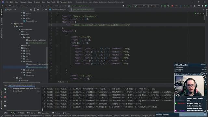Click the eye icon in Run panel
The height and width of the screenshot is (117, 208).
[5, 101]
